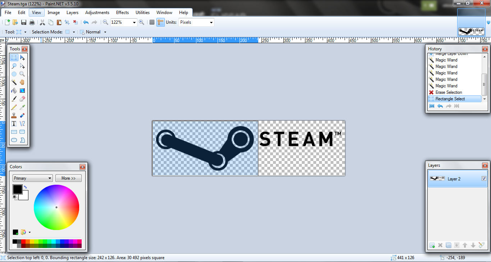Click Rectangle Select entry in History list
491x262 pixels.
pyautogui.click(x=454, y=99)
